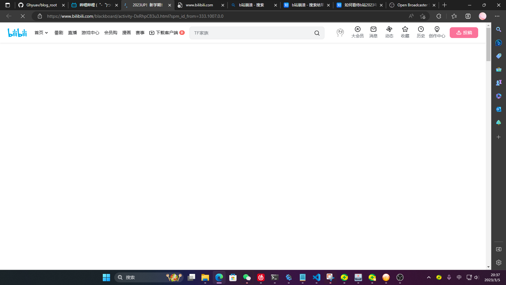The image size is (506, 285).
Task: Open the 首页 dropdown menu
Action: tap(41, 32)
